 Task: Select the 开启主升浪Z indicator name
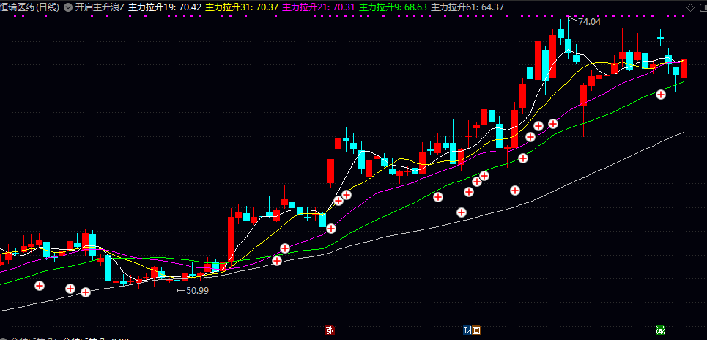click(100, 7)
